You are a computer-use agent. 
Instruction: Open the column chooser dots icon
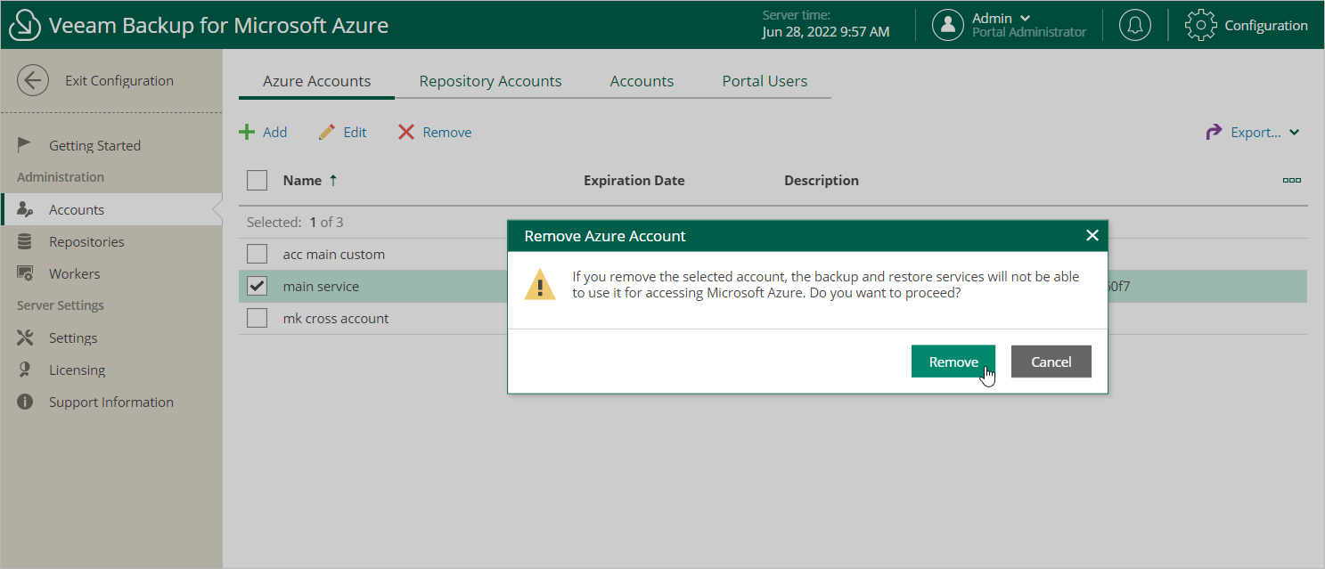(x=1291, y=180)
